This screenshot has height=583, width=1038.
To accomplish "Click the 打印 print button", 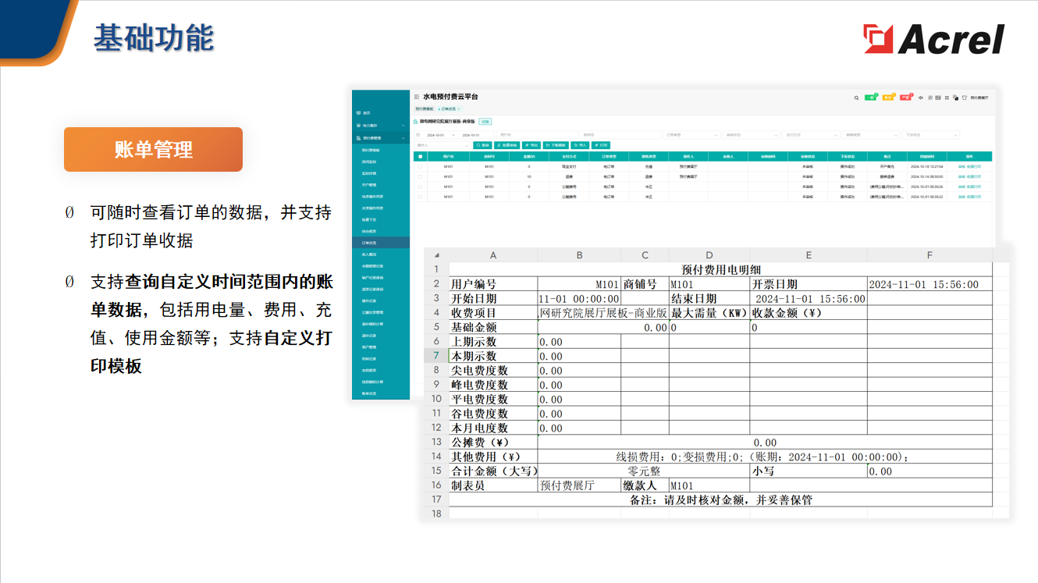I will [x=602, y=145].
